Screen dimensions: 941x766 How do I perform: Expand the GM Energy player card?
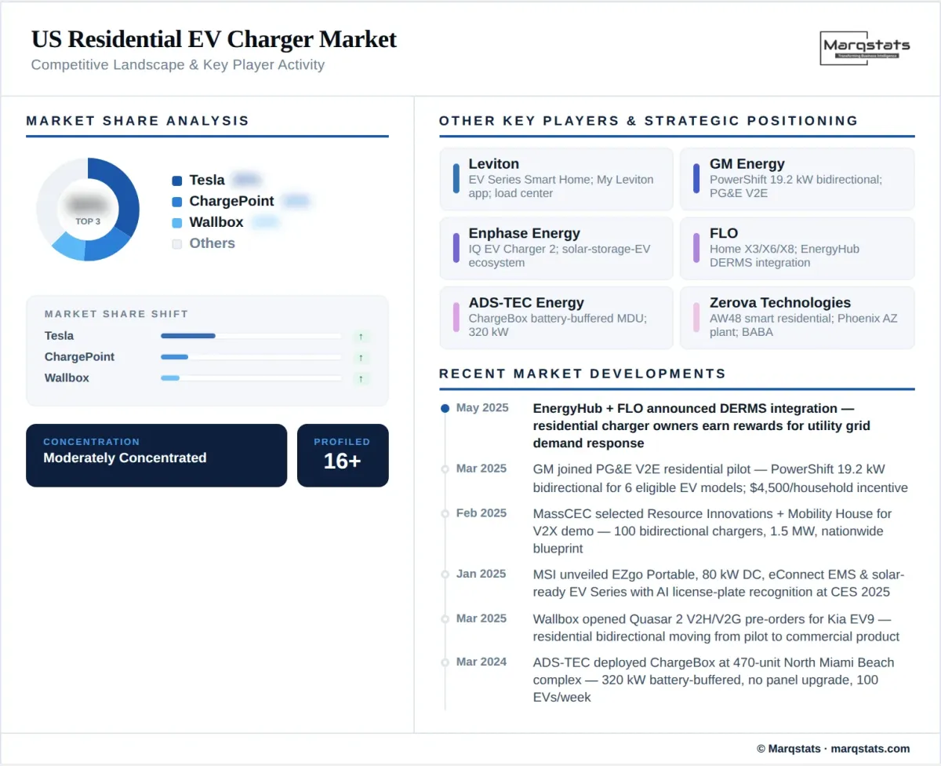click(797, 179)
